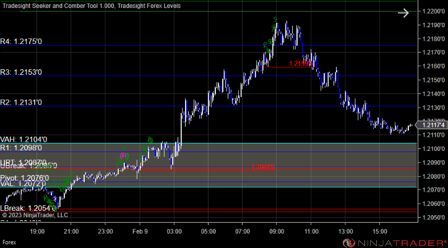Click the 1.2100'0 price axis label
This screenshot has width=448, height=248.
433,149
